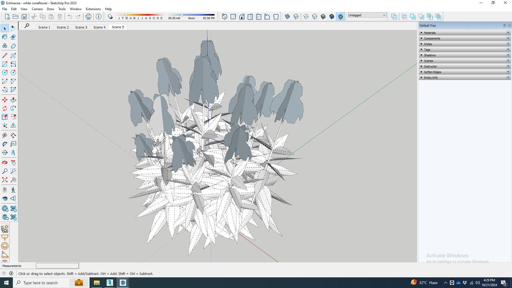Viewport: 512px width, 288px height.
Task: Toggle Monochrome face style
Action: click(340, 17)
